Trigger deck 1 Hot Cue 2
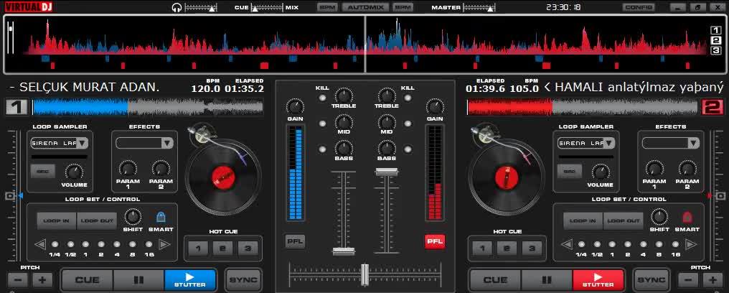Screen dimensions: 729x293 pos(222,248)
